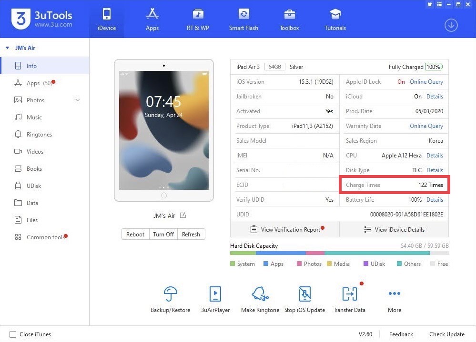Click the Reboot button
This screenshot has height=342, width=476.
(x=135, y=234)
